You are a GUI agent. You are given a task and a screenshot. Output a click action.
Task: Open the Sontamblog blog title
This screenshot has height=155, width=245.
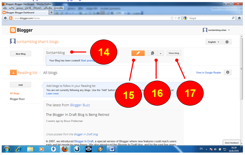pyautogui.click(x=55, y=53)
